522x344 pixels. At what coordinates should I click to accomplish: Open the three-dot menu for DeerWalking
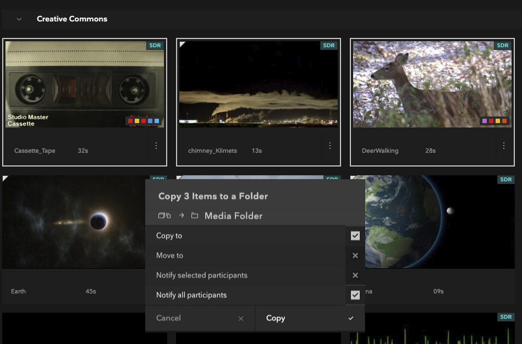tap(504, 146)
